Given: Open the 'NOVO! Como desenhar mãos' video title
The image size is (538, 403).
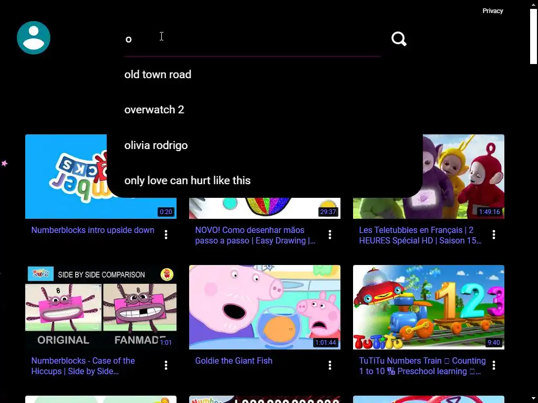Looking at the screenshot, I should [x=255, y=235].
